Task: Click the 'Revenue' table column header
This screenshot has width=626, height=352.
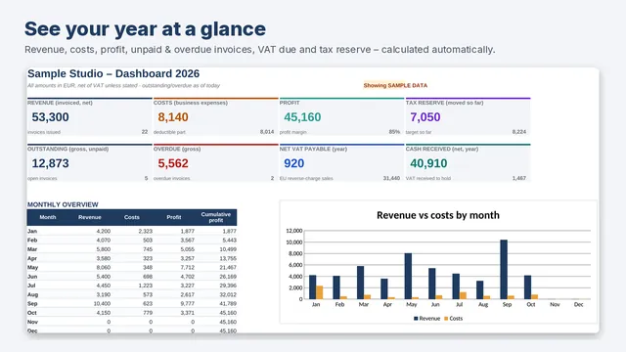Action: (x=90, y=217)
